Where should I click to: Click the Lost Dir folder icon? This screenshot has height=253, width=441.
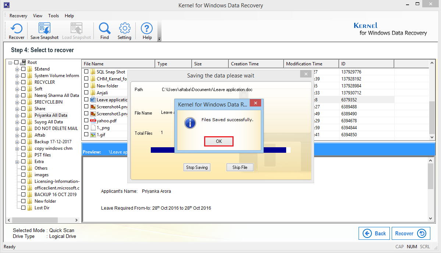pyautogui.click(x=30, y=208)
